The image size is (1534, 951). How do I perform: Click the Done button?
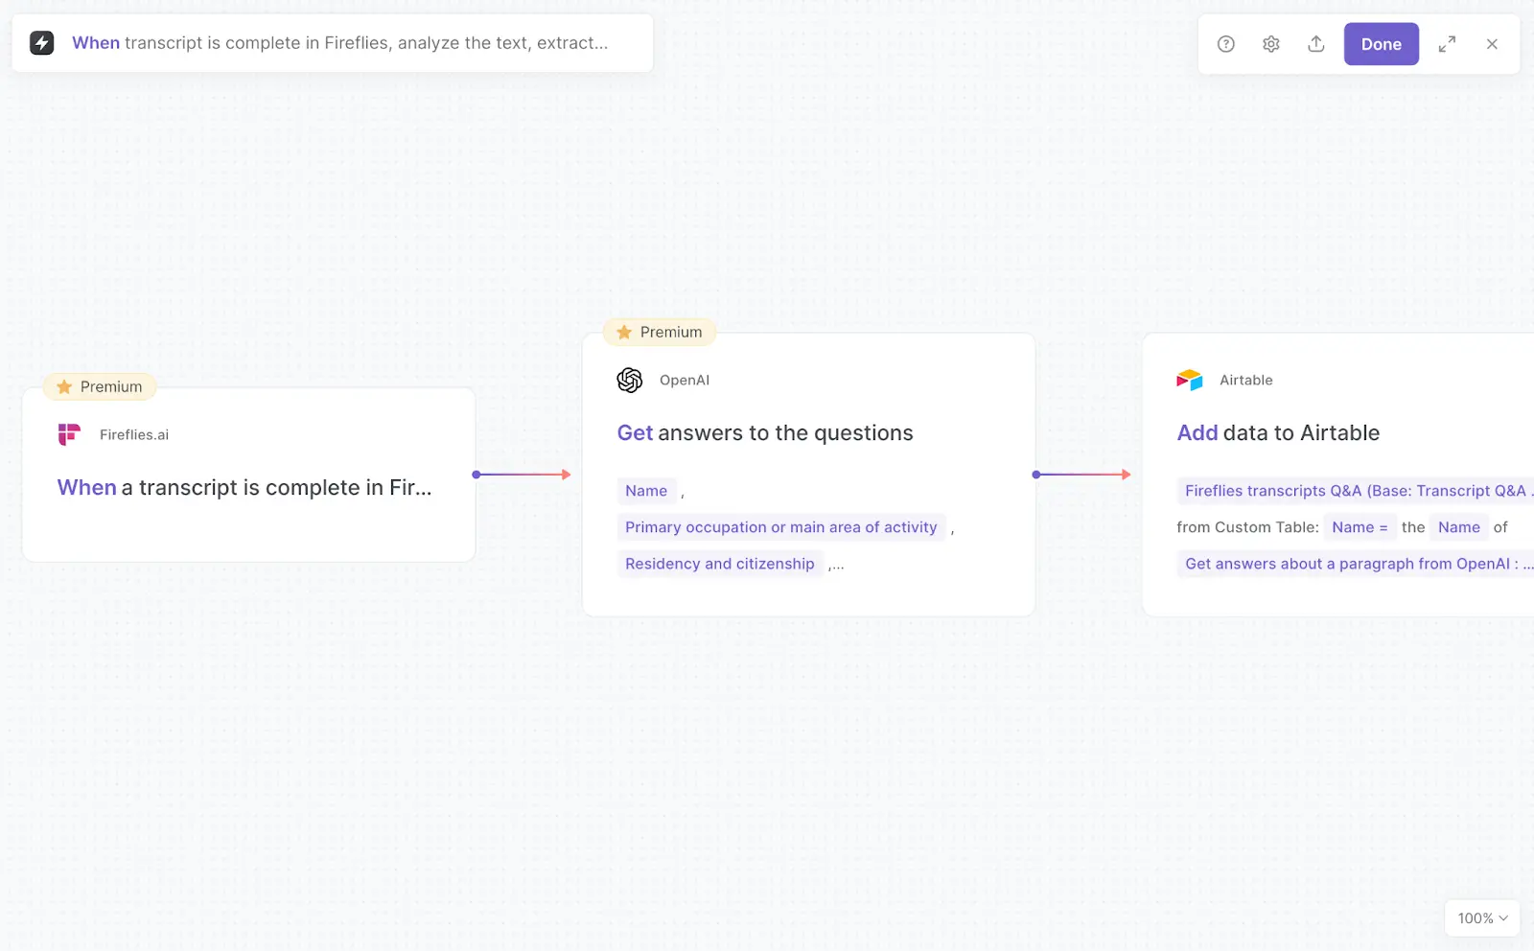1381,44
